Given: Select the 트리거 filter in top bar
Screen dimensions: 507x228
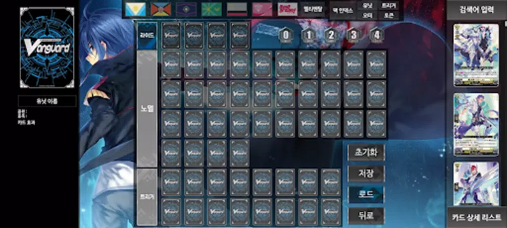Looking at the screenshot, I should (x=389, y=5).
